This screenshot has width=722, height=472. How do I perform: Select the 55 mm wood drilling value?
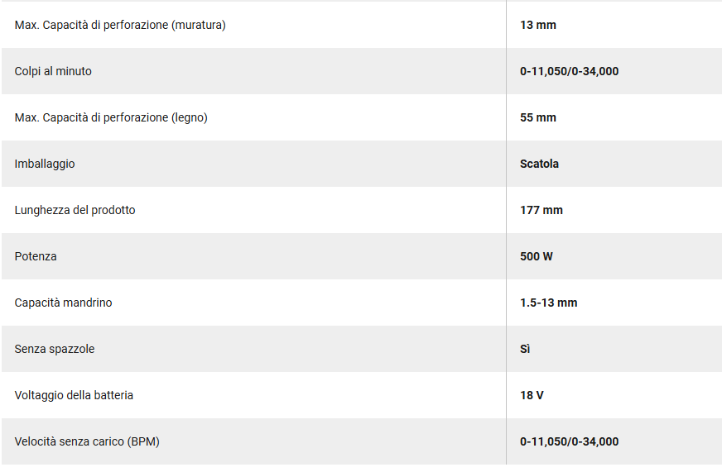pos(538,117)
